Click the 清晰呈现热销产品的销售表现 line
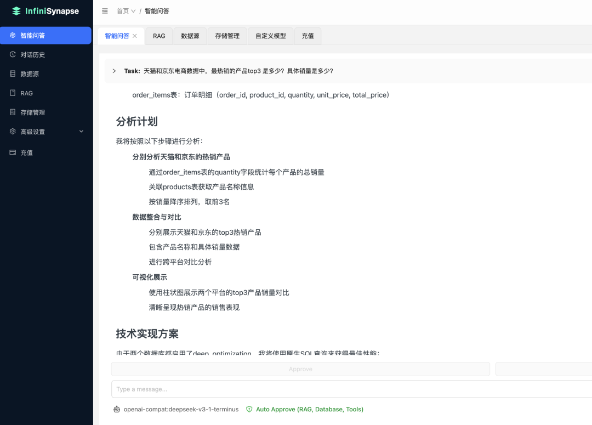 click(x=194, y=307)
